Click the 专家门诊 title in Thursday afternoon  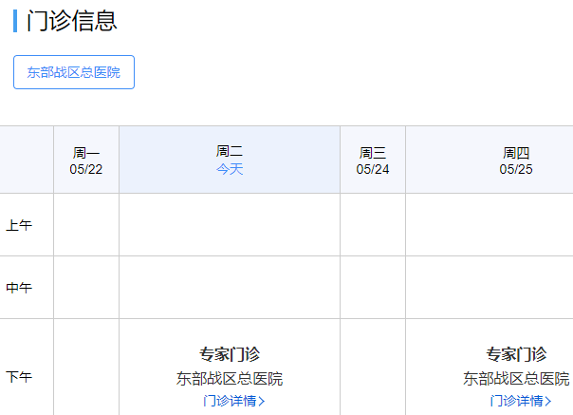coord(516,354)
